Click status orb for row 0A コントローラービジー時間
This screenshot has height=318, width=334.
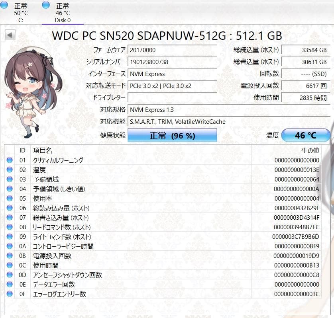10,246
